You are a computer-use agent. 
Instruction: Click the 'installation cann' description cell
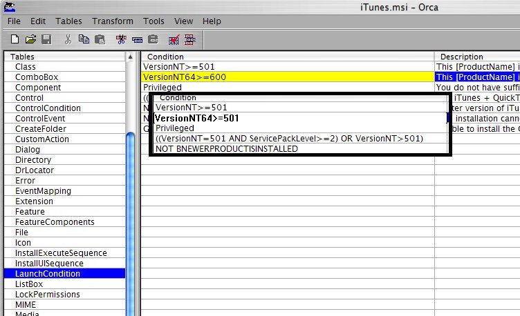[486, 119]
